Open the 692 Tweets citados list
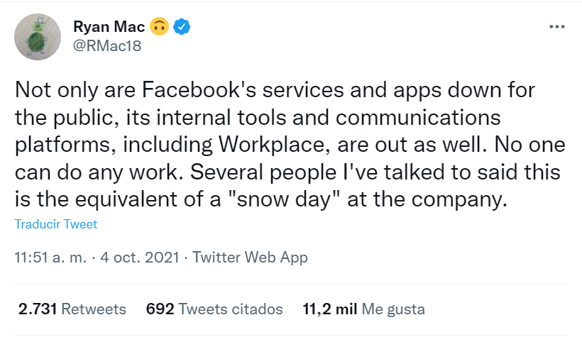The width and height of the screenshot is (582, 337). pyautogui.click(x=214, y=309)
